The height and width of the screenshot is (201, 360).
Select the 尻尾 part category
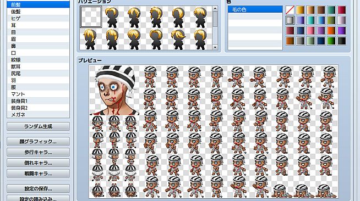(38, 73)
